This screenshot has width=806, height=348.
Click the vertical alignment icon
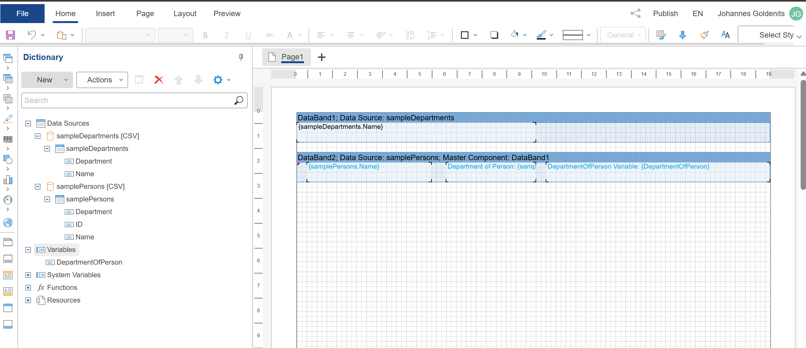350,35
